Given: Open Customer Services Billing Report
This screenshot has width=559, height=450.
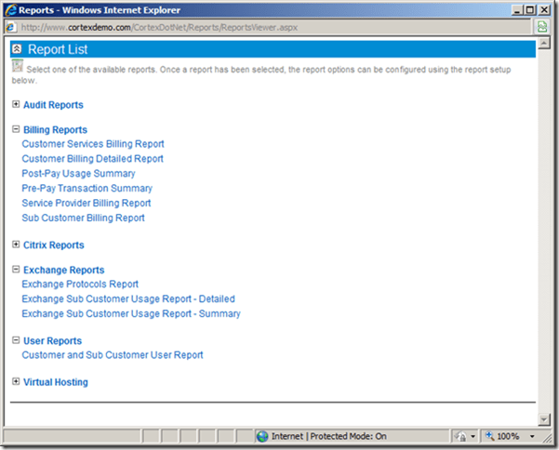Looking at the screenshot, I should [92, 144].
